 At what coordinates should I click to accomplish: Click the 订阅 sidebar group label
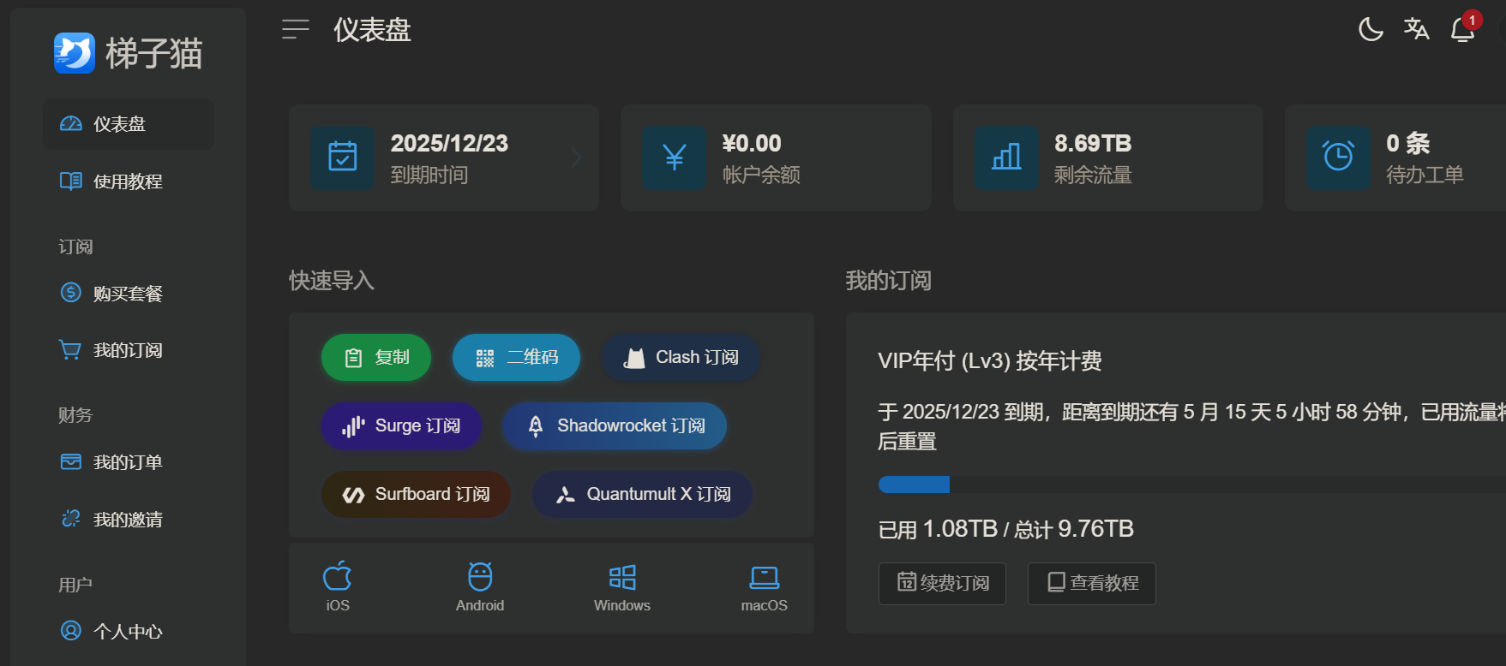coord(75,247)
